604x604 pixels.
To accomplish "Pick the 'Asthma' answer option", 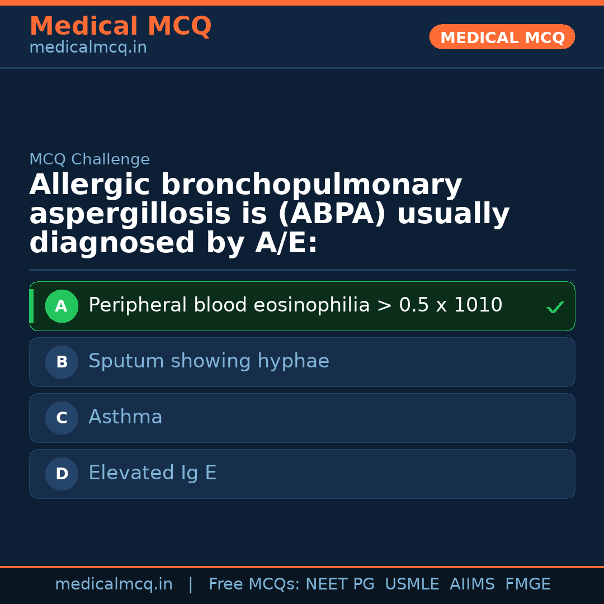I will point(125,417).
